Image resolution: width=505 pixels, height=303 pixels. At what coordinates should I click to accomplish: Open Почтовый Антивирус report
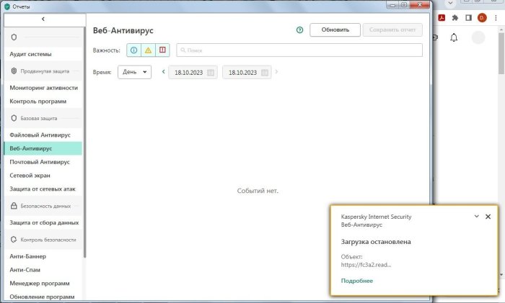(43, 162)
